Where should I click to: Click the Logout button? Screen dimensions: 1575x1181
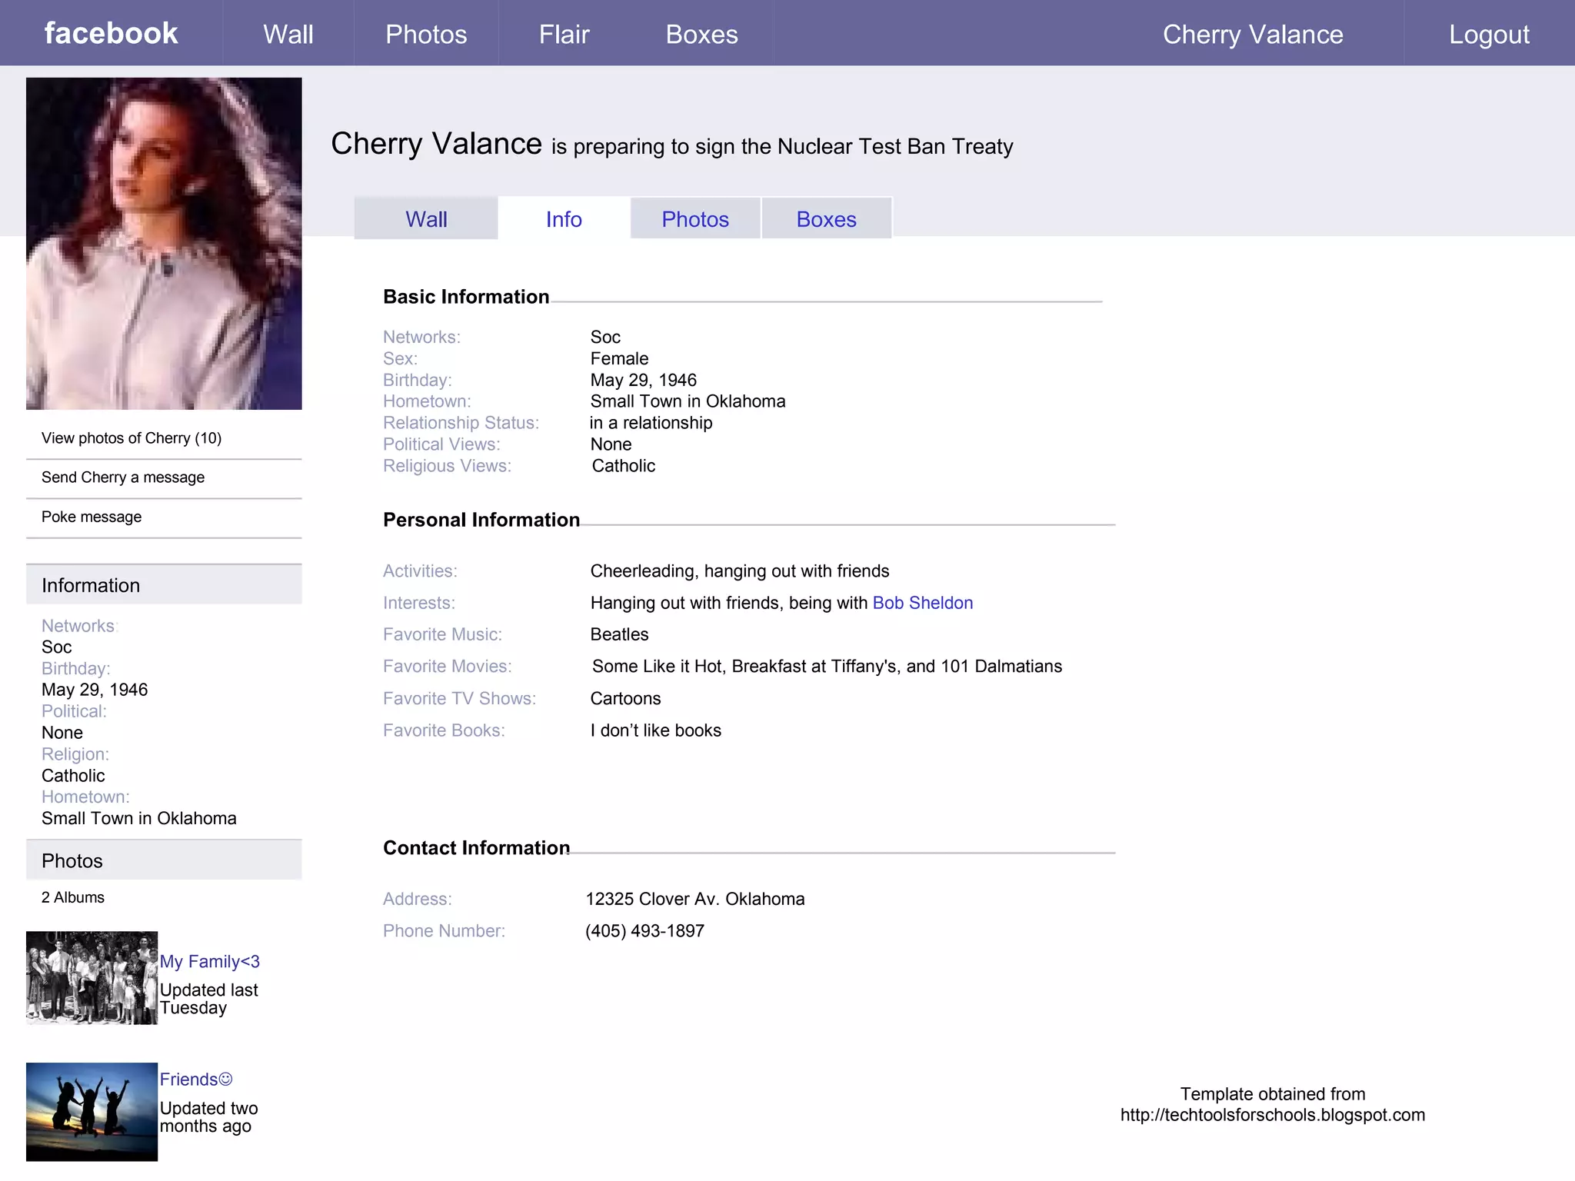1489,35
